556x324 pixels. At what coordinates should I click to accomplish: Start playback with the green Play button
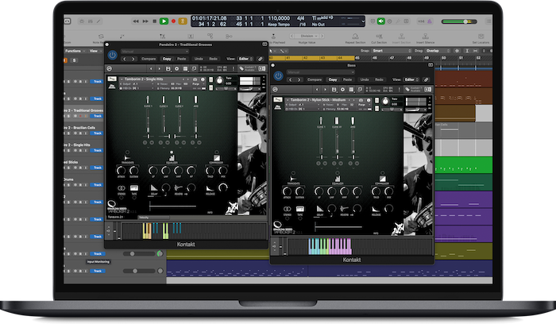pos(164,21)
